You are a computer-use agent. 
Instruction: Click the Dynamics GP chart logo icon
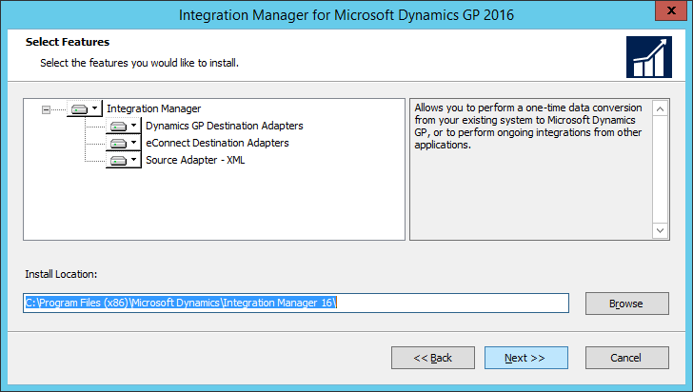pos(649,57)
